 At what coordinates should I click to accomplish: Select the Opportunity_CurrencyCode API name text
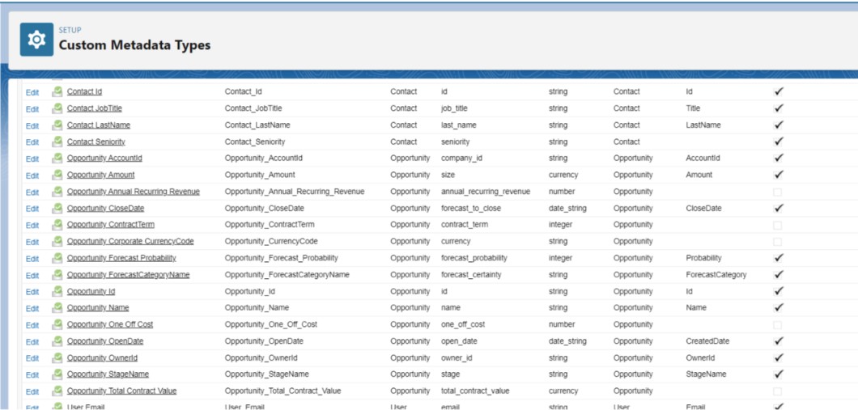point(271,241)
